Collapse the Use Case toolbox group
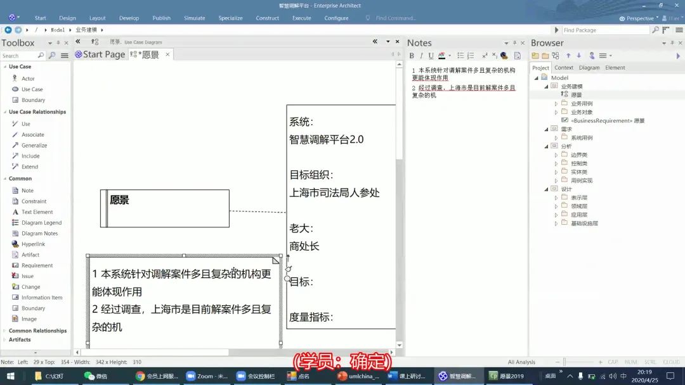This screenshot has width=685, height=385. [5, 66]
